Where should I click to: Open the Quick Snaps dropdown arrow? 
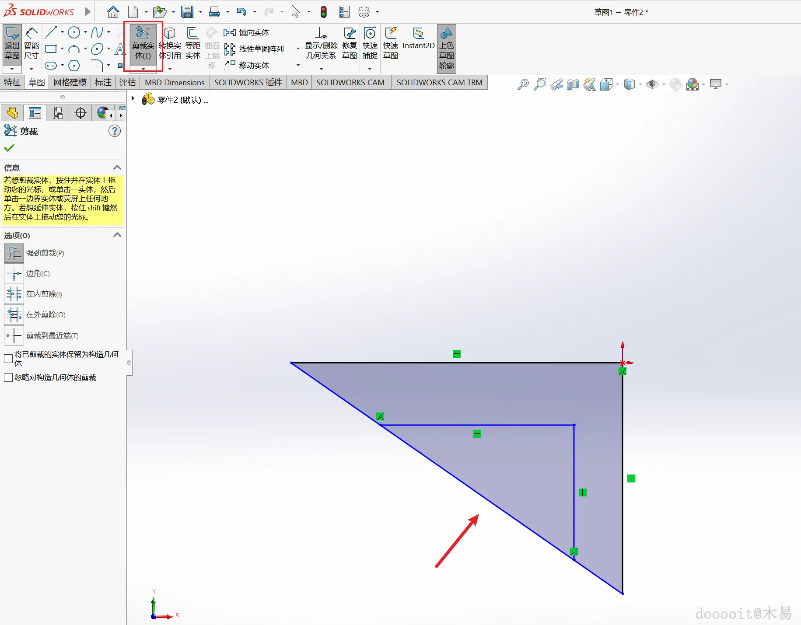pos(370,69)
